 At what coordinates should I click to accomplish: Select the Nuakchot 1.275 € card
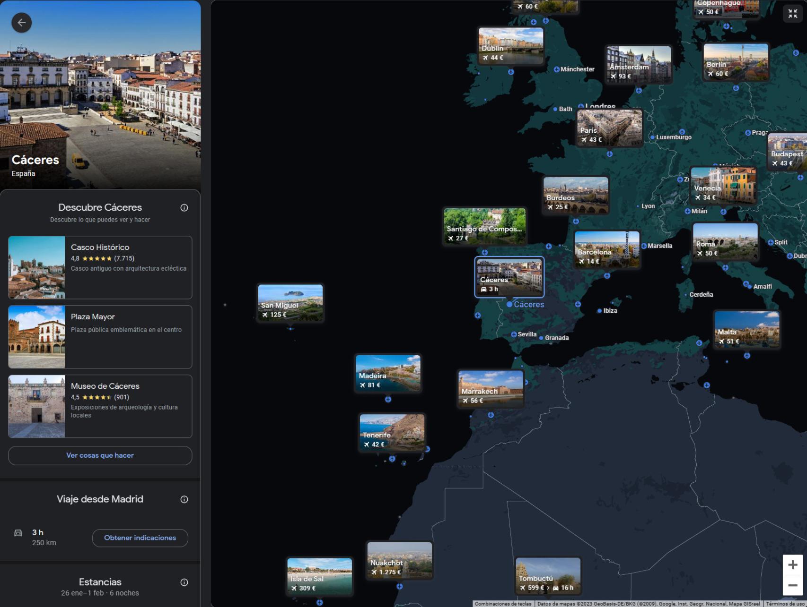tap(400, 560)
